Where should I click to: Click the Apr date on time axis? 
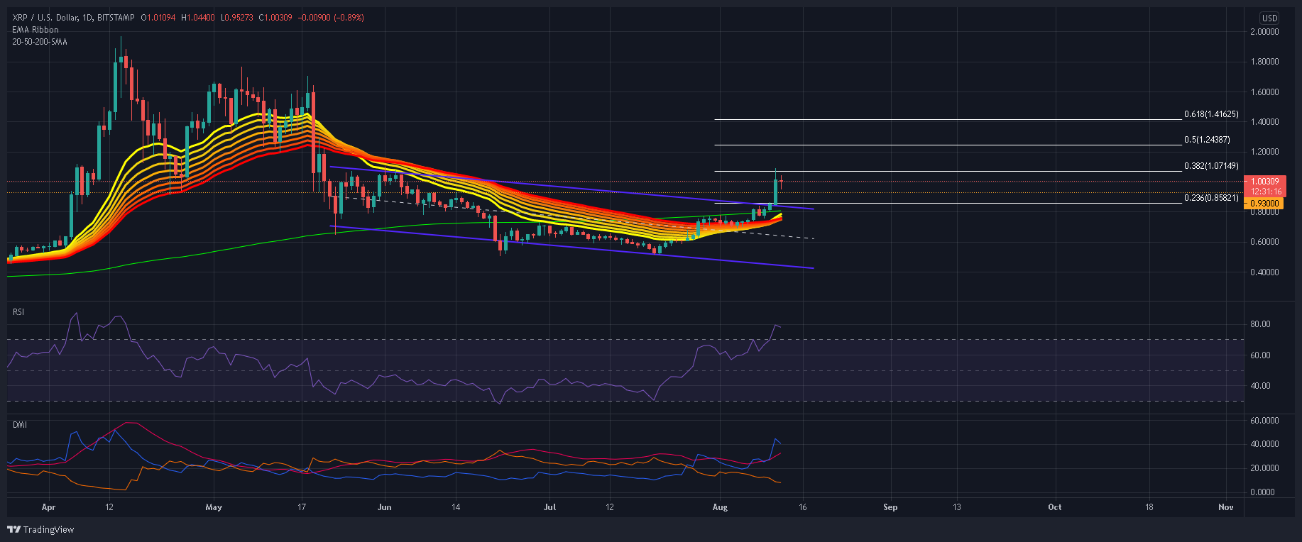pyautogui.click(x=48, y=507)
